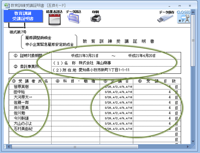Screen dimensions: 200x153
Task: Click the vertical scrollbar down arrow
Action: tap(193, 141)
